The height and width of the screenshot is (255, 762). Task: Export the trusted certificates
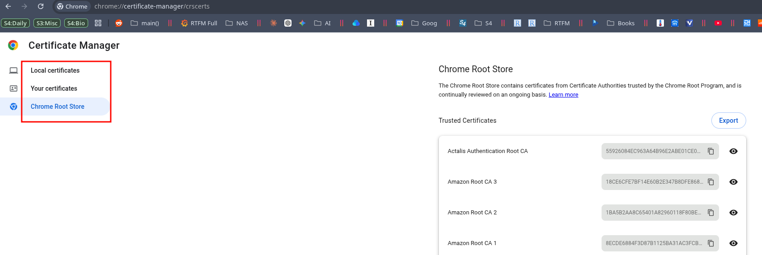(728, 121)
